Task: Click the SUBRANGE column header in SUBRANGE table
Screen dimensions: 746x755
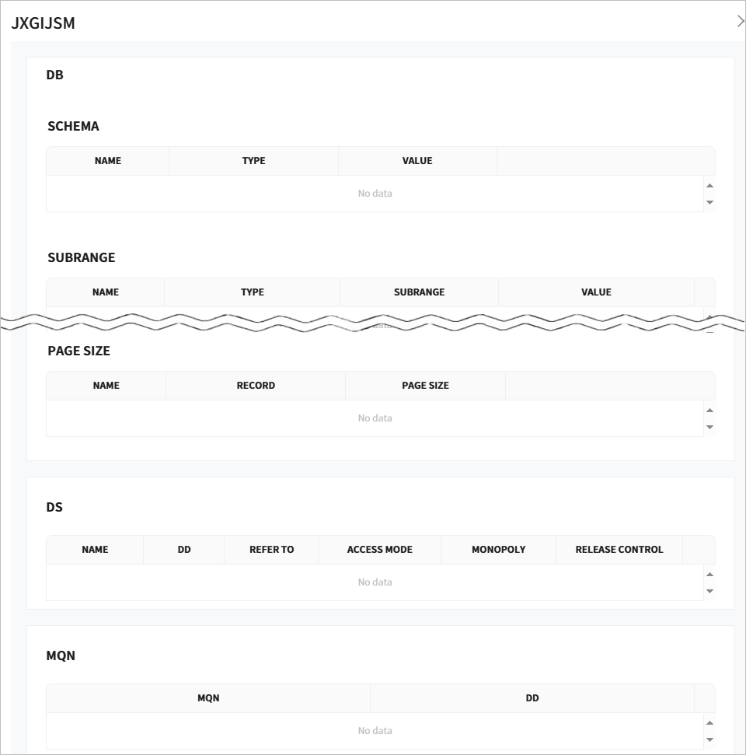Action: pos(419,292)
